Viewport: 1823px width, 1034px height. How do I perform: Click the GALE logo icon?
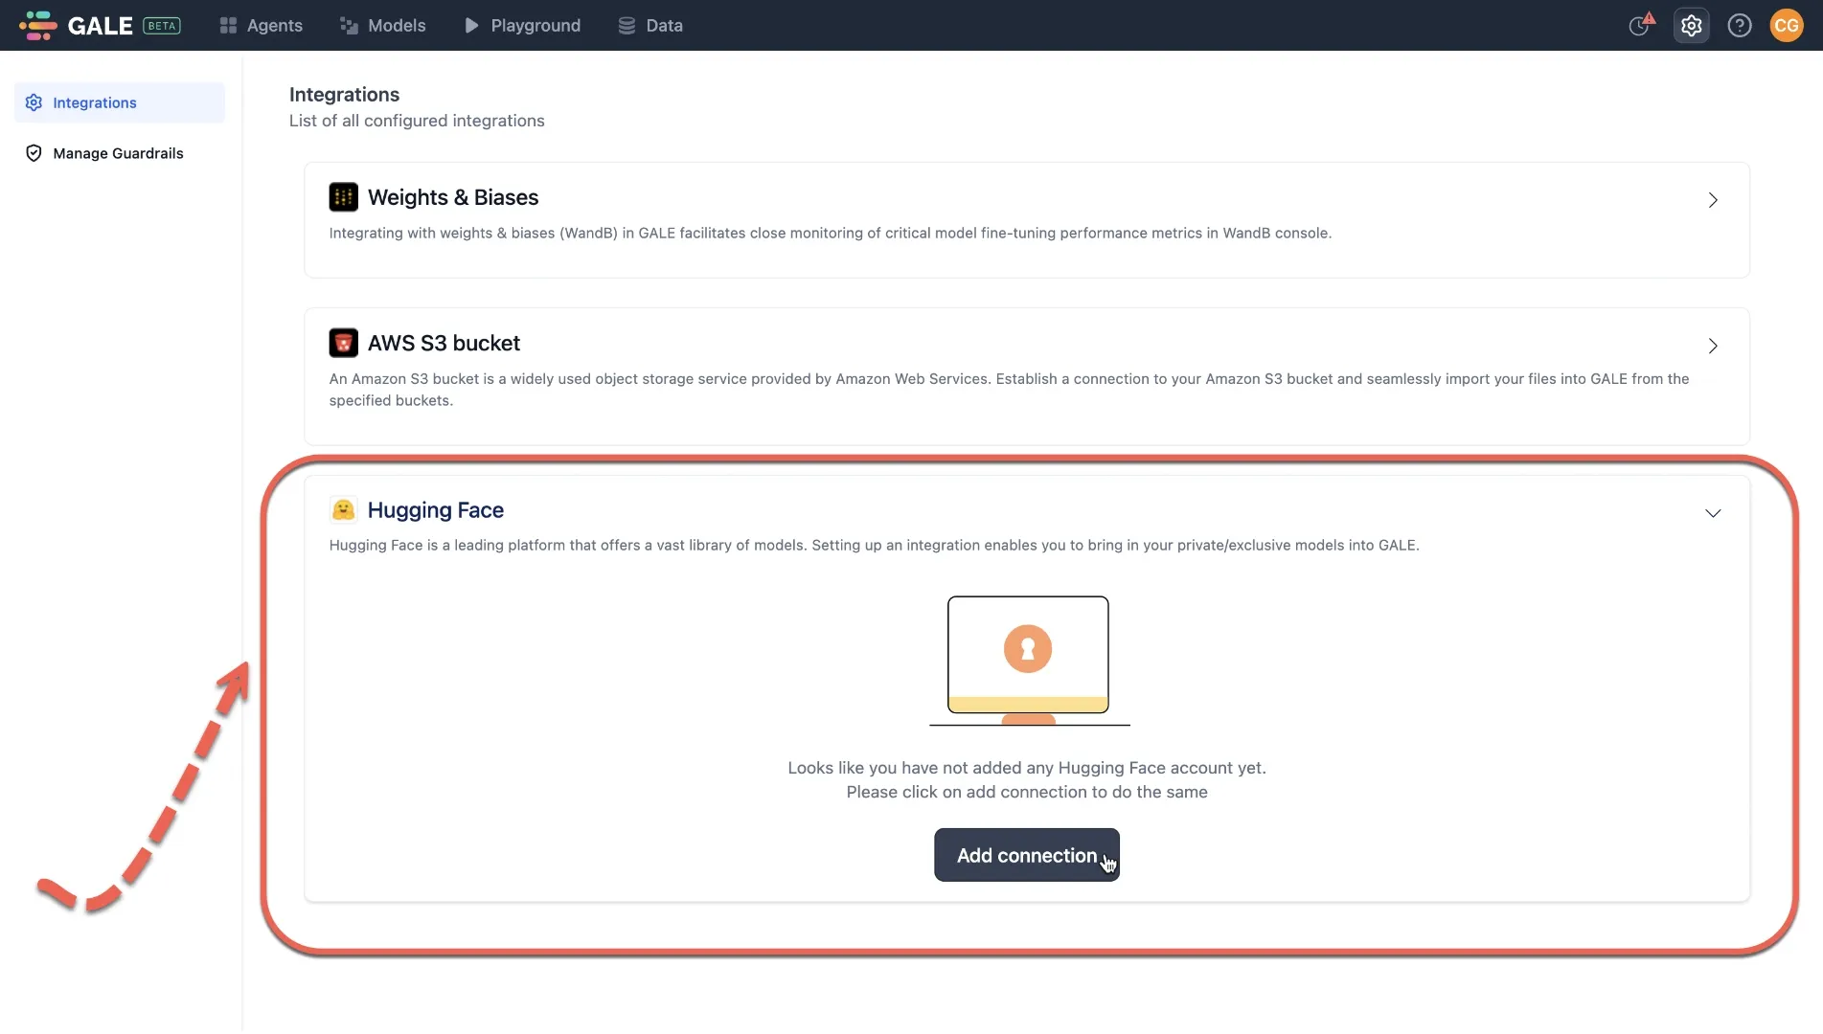coord(38,25)
